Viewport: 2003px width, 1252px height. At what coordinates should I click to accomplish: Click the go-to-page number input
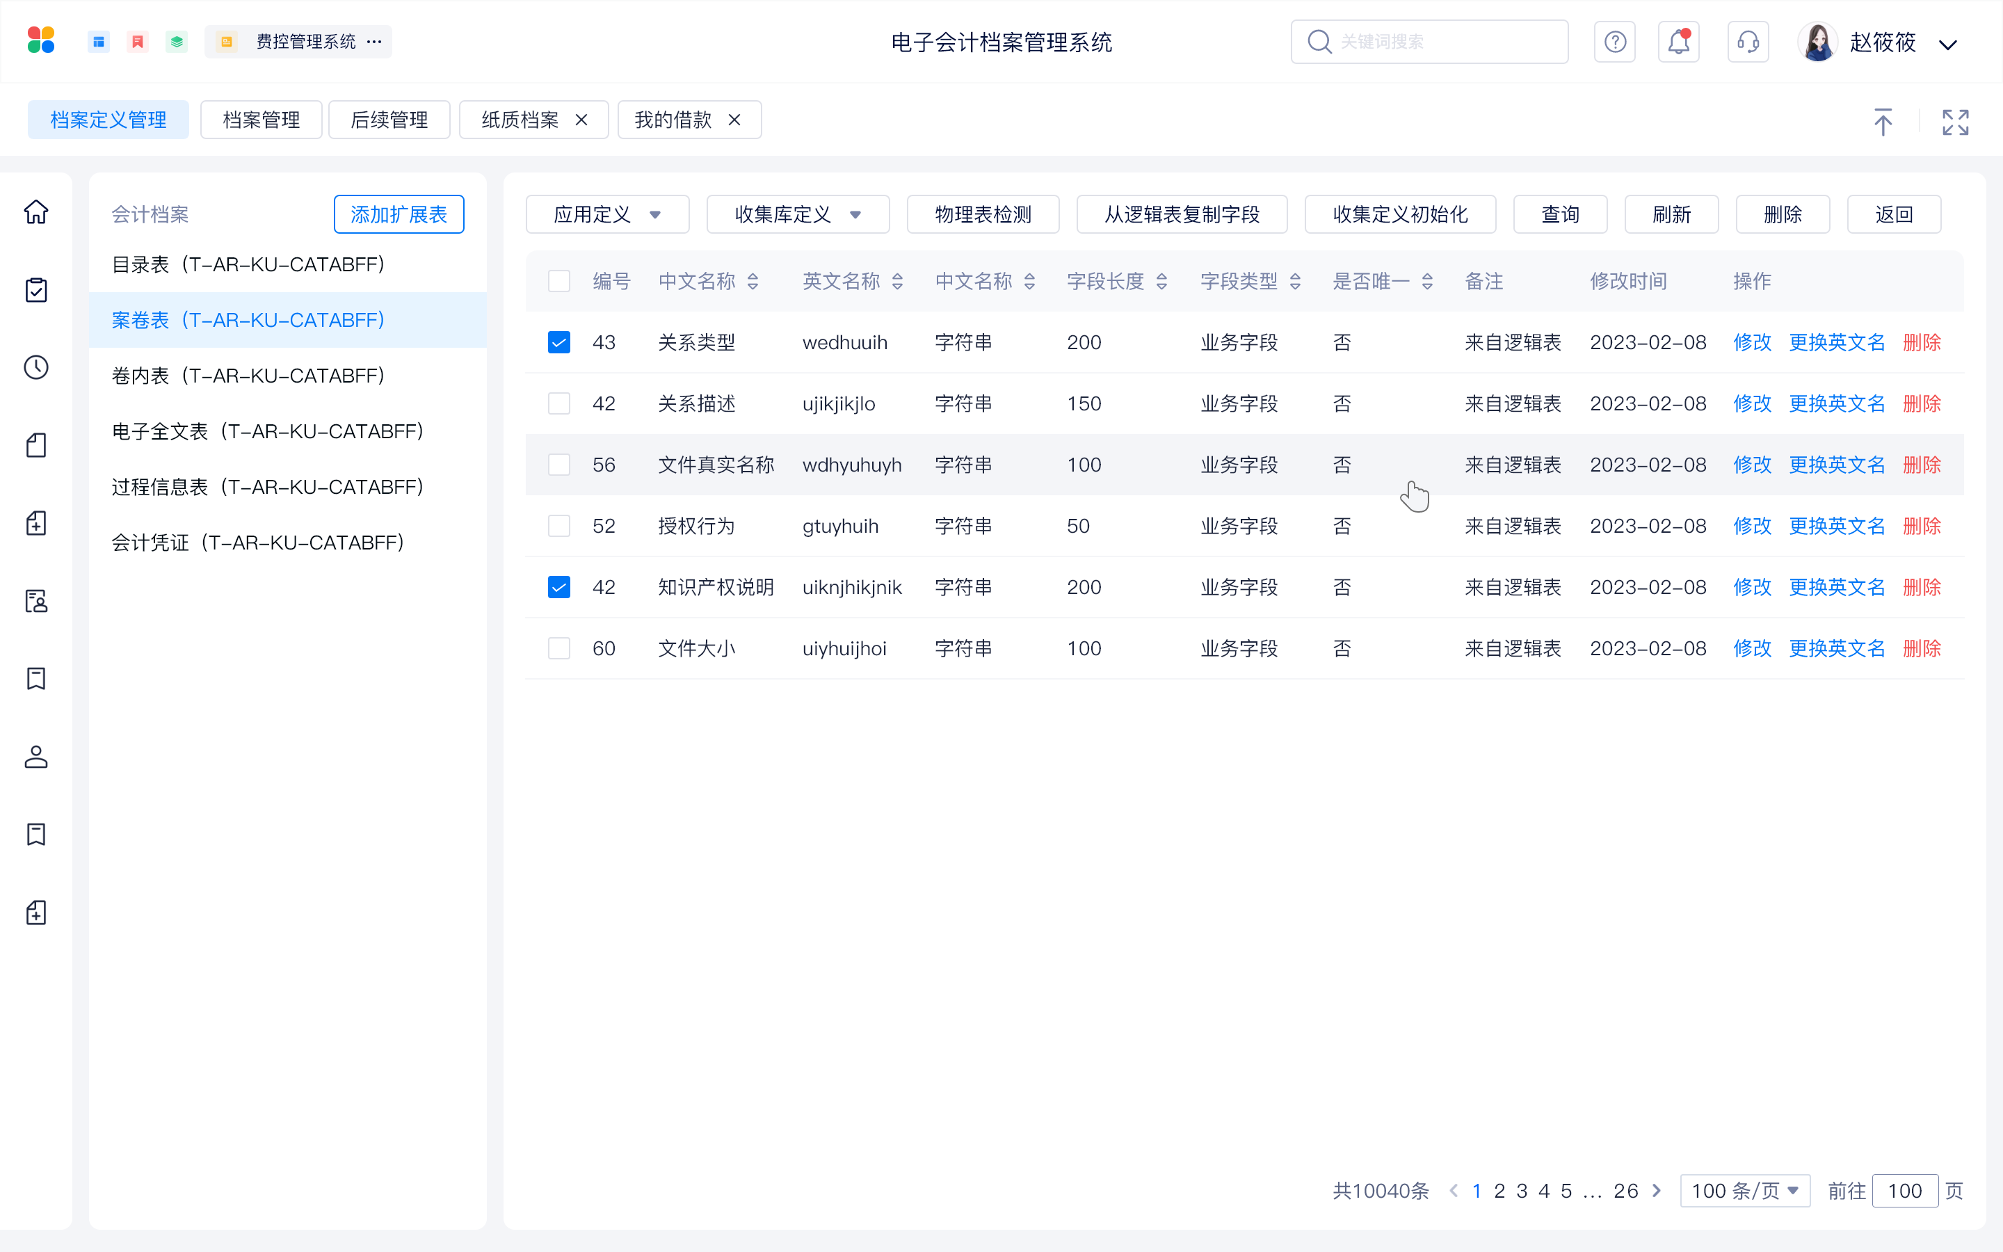(1904, 1191)
